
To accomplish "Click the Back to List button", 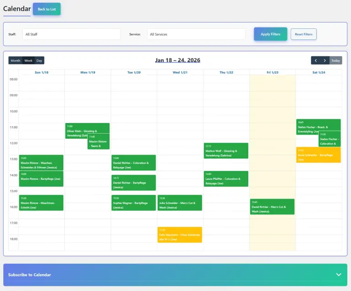I will pos(47,9).
